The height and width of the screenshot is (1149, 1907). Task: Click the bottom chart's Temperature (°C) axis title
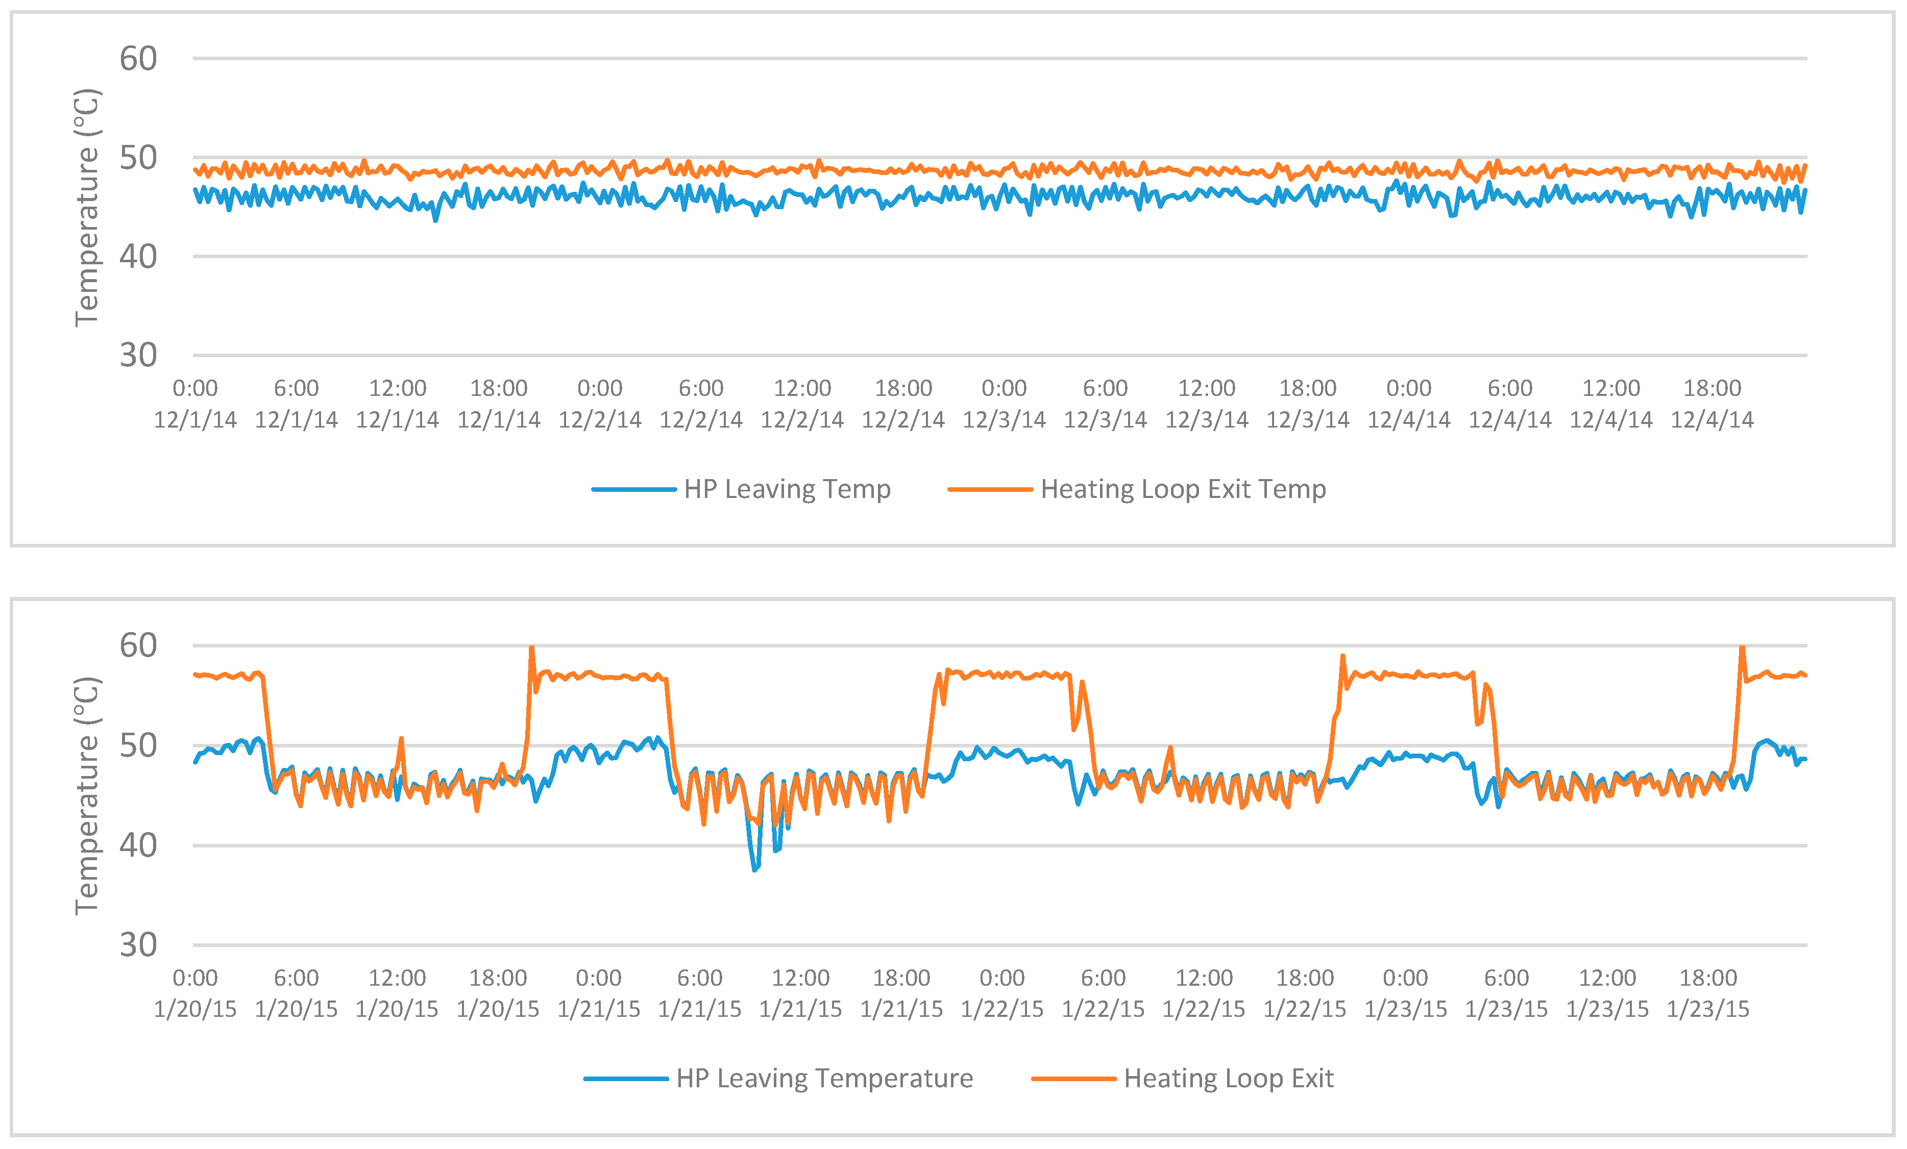[x=87, y=796]
